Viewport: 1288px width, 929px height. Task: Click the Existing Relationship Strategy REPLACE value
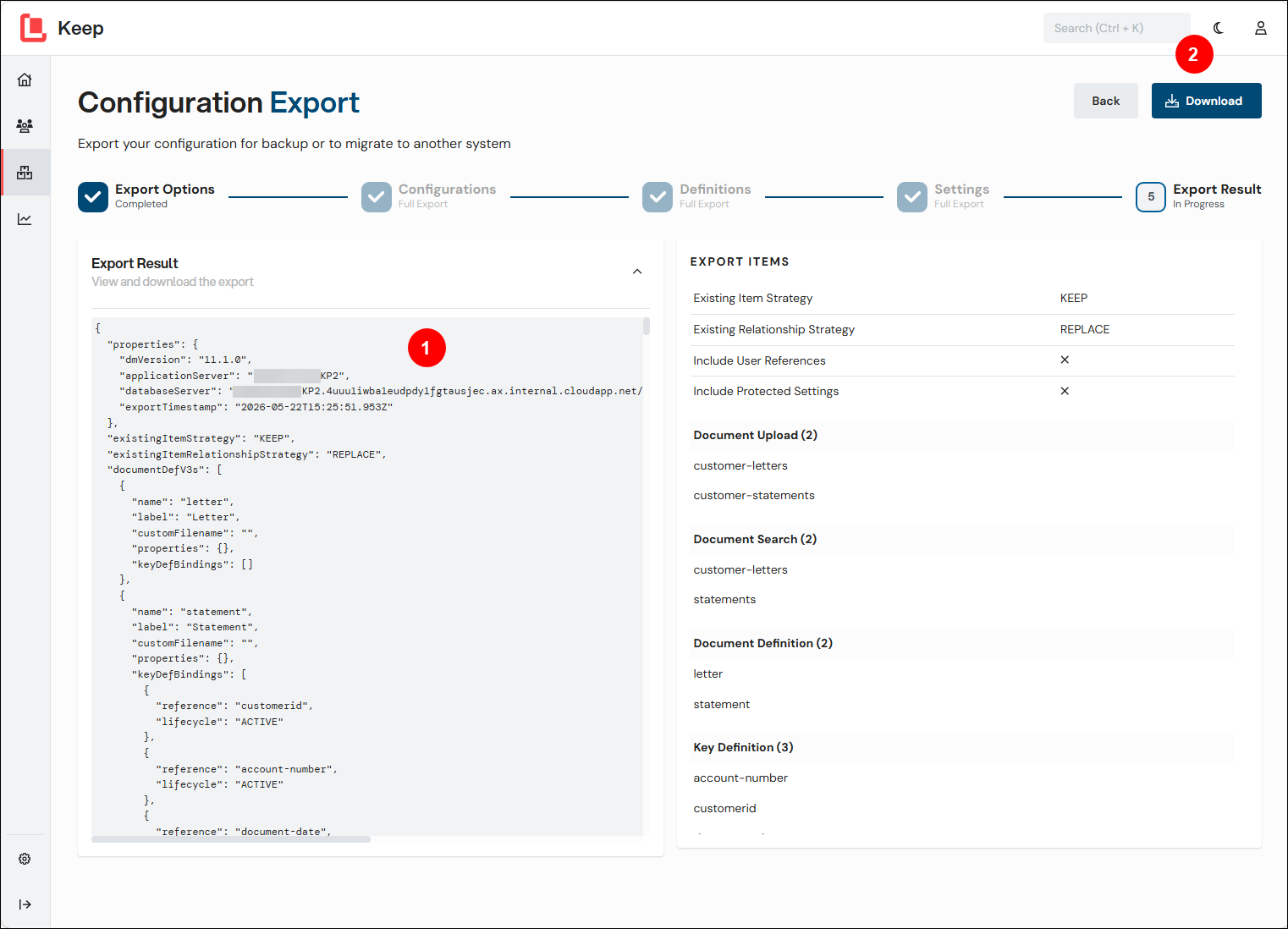(x=1085, y=329)
